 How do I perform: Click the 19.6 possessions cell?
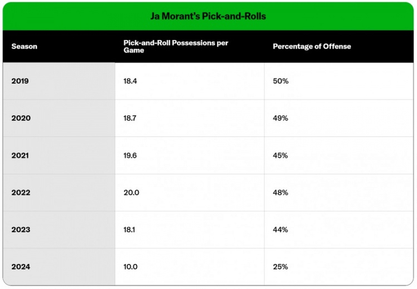pos(130,156)
